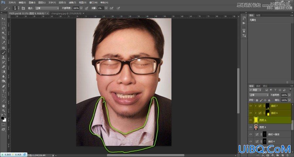Open the 滤镜(T) menu
The width and height of the screenshot is (294, 157).
click(x=72, y=2)
